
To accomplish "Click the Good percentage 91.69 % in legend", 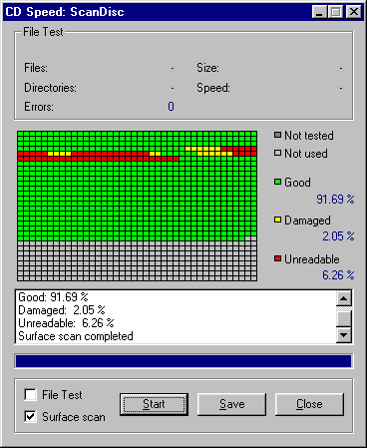I will point(335,200).
